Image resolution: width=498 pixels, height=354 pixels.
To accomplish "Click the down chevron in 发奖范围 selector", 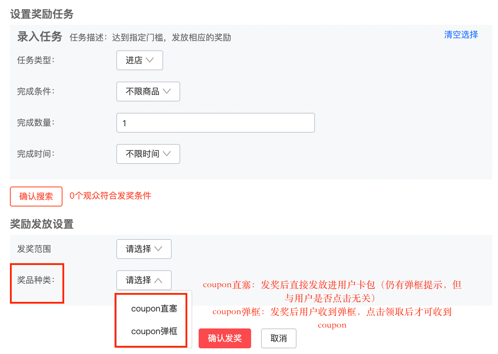I will 158,249.
